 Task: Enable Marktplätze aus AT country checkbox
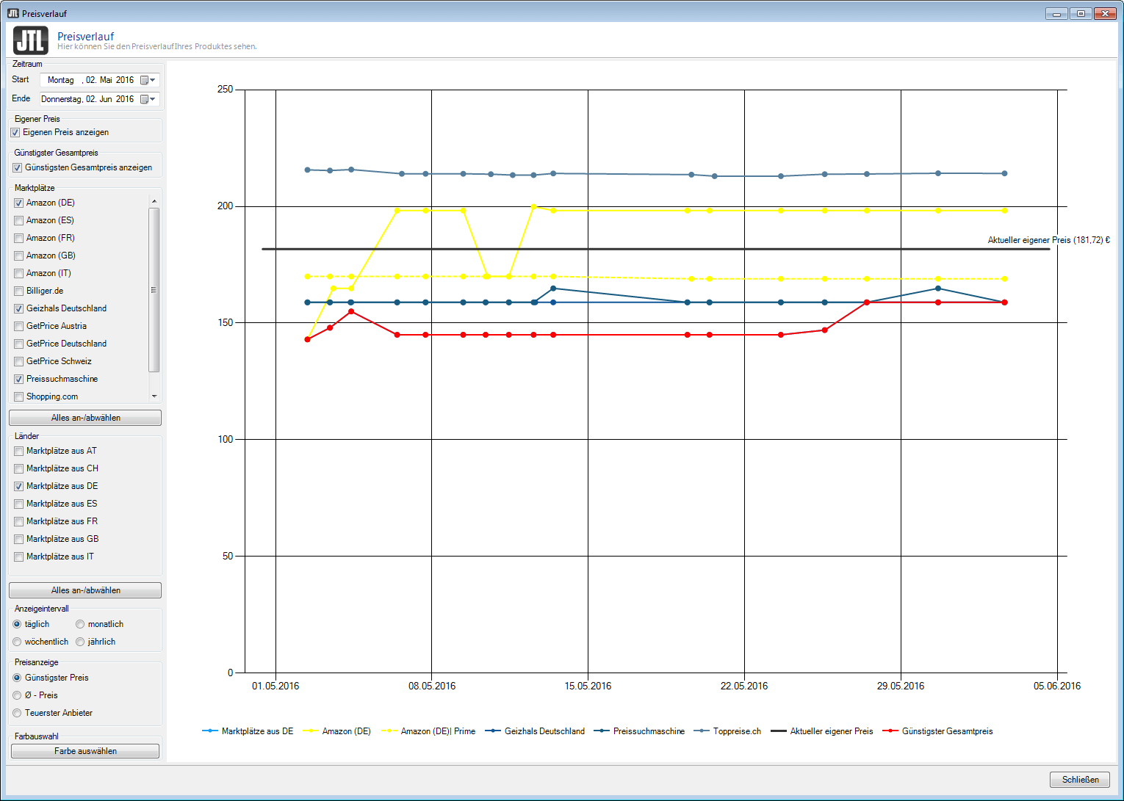point(19,452)
